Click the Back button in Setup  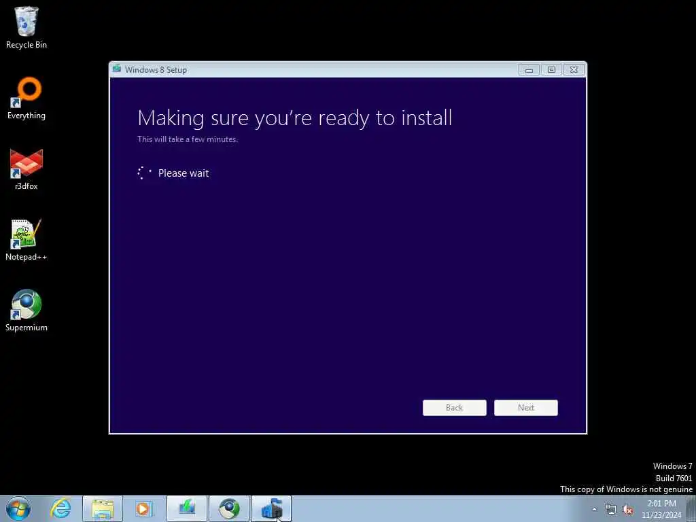454,408
